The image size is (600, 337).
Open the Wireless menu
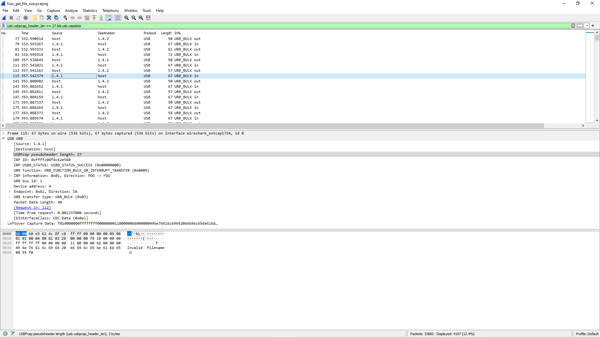click(131, 11)
